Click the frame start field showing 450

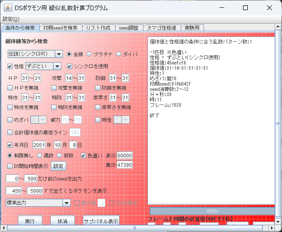pyautogui.click(x=14, y=191)
